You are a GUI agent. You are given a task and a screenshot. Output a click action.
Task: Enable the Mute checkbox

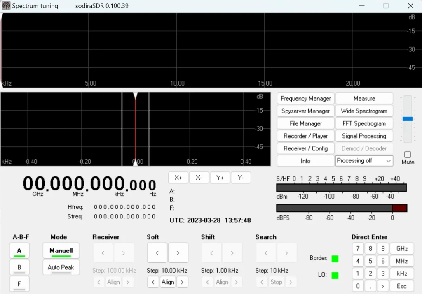tap(408, 155)
